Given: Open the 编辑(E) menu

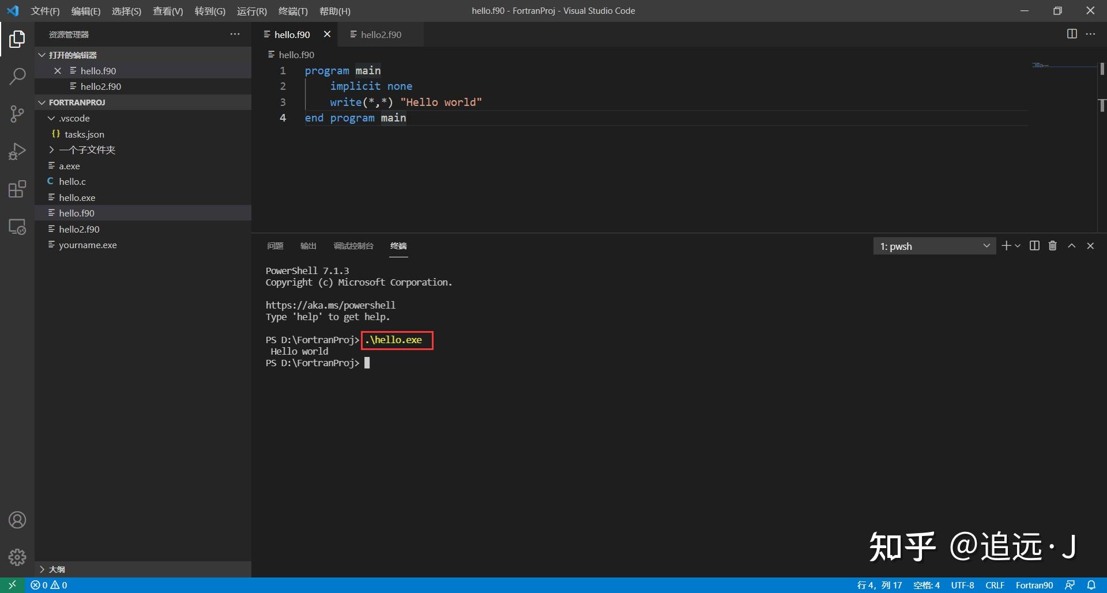Looking at the screenshot, I should (x=85, y=11).
